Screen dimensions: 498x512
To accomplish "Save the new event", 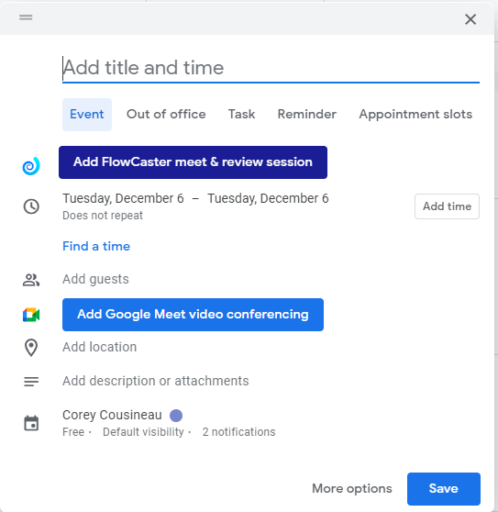I will click(x=444, y=489).
